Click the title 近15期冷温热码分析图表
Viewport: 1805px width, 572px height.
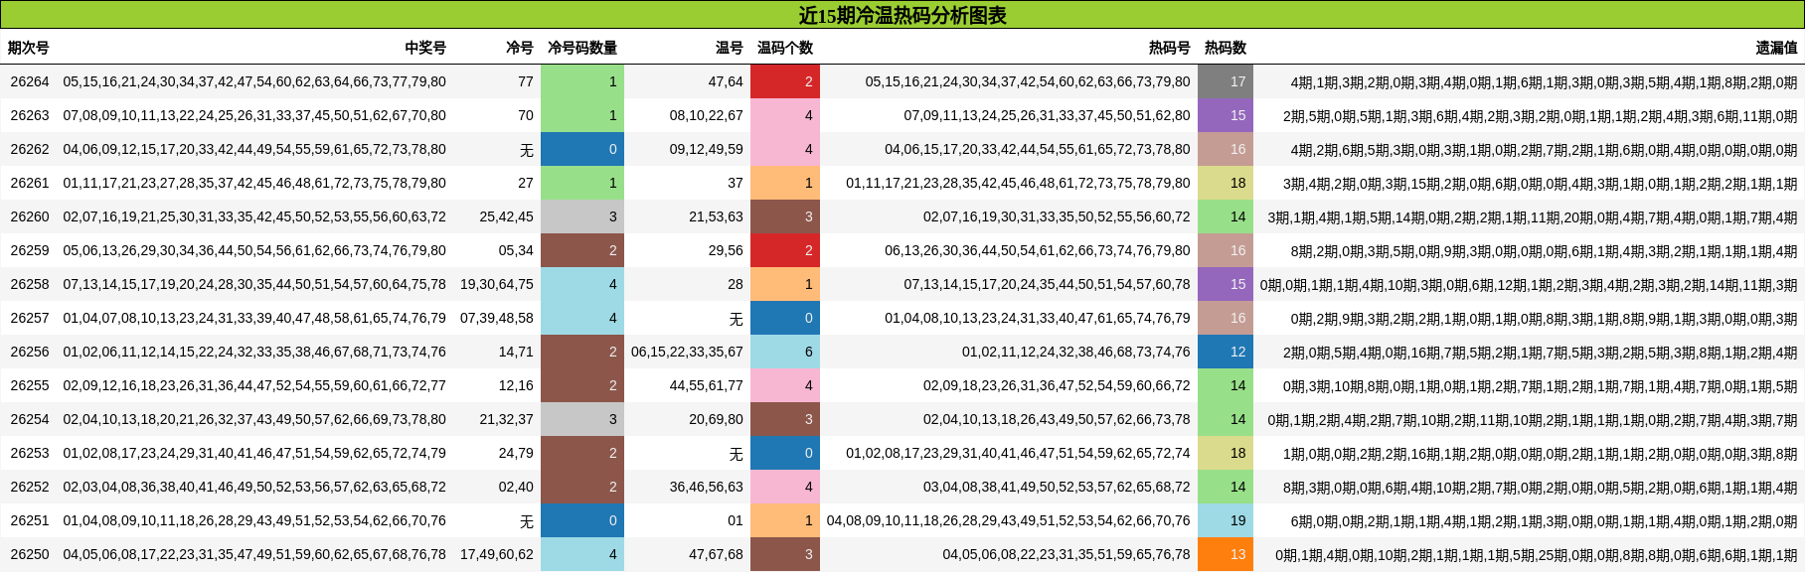click(902, 15)
